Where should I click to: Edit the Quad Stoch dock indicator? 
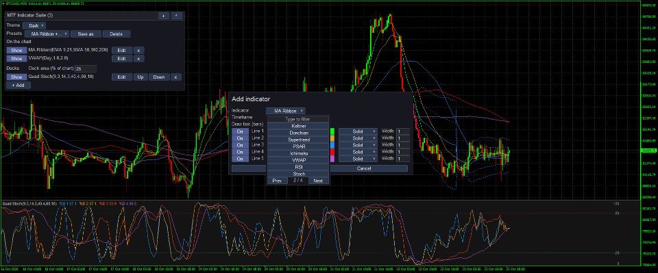point(122,77)
